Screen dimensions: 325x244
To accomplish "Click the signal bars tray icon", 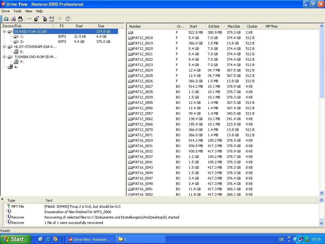I will tap(307, 239).
